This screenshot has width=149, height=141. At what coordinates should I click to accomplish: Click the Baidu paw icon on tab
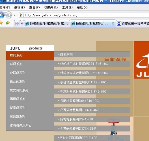pyautogui.click(x=119, y=24)
